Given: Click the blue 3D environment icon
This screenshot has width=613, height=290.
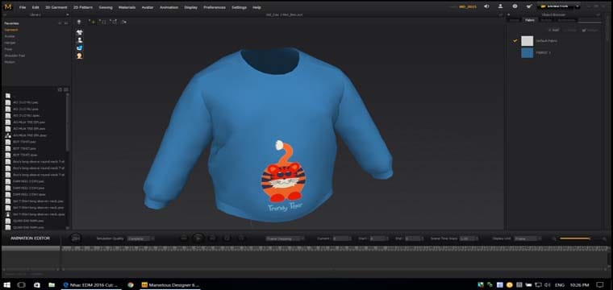Looking at the screenshot, I should [80, 48].
